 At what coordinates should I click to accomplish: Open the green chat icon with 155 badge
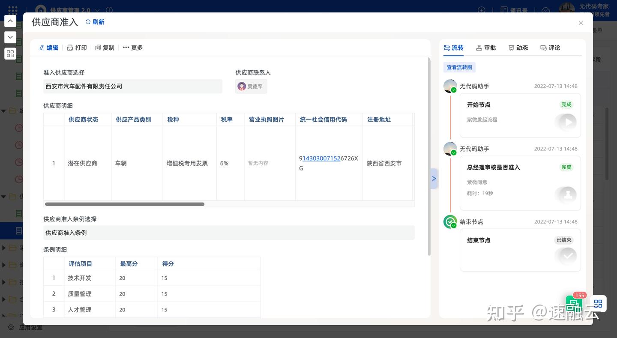pos(574,305)
